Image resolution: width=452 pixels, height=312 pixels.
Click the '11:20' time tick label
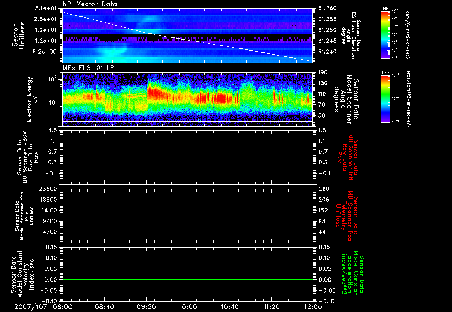pos(271,307)
